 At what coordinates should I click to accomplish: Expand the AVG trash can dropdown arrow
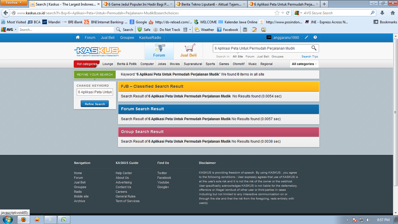pyautogui.click(x=190, y=30)
